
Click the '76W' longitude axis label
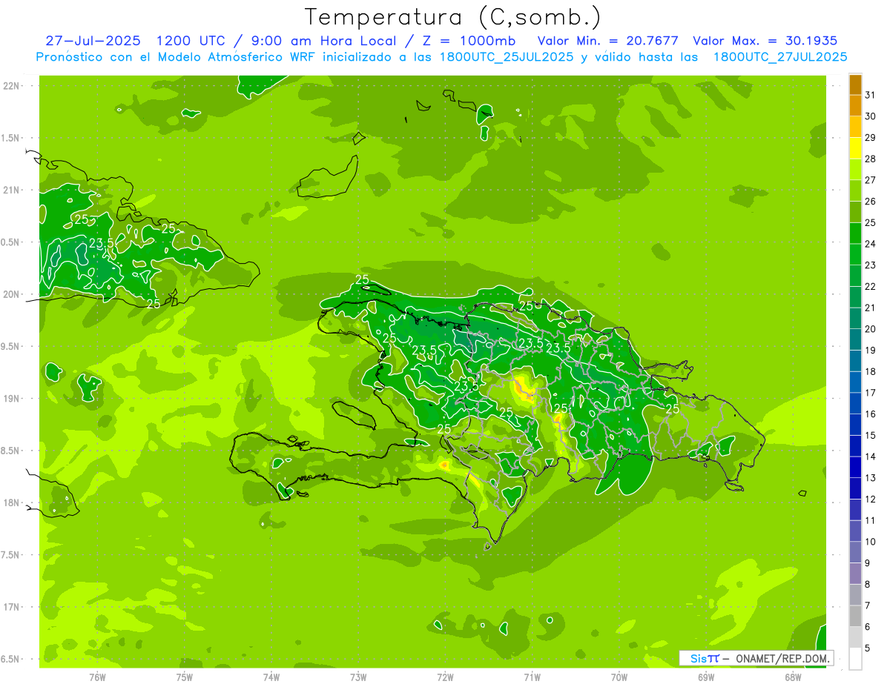click(x=97, y=677)
